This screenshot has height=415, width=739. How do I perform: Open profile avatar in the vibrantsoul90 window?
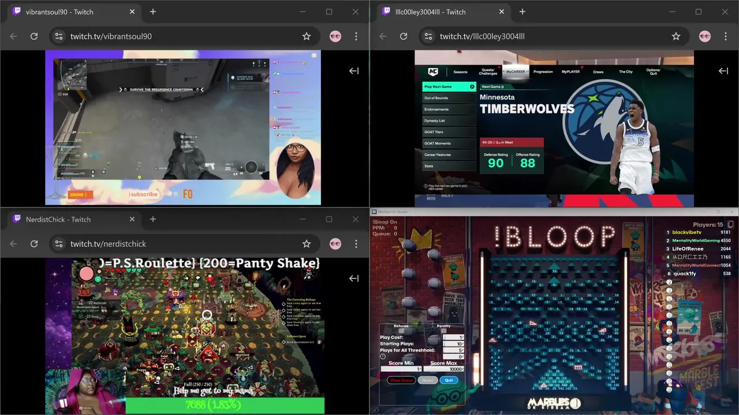pos(335,36)
